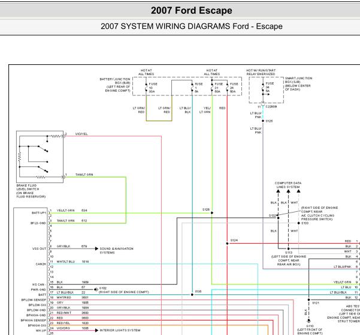
Task: Click the 'GRY/BLK 679' wire label
Action: point(72,246)
